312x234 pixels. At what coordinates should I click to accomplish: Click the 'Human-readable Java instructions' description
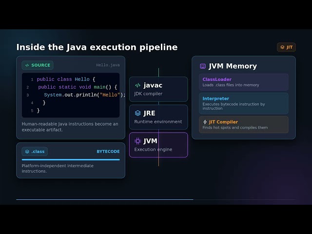tap(70, 127)
